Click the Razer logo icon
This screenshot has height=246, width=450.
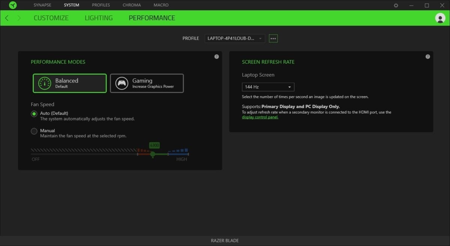coord(13,5)
